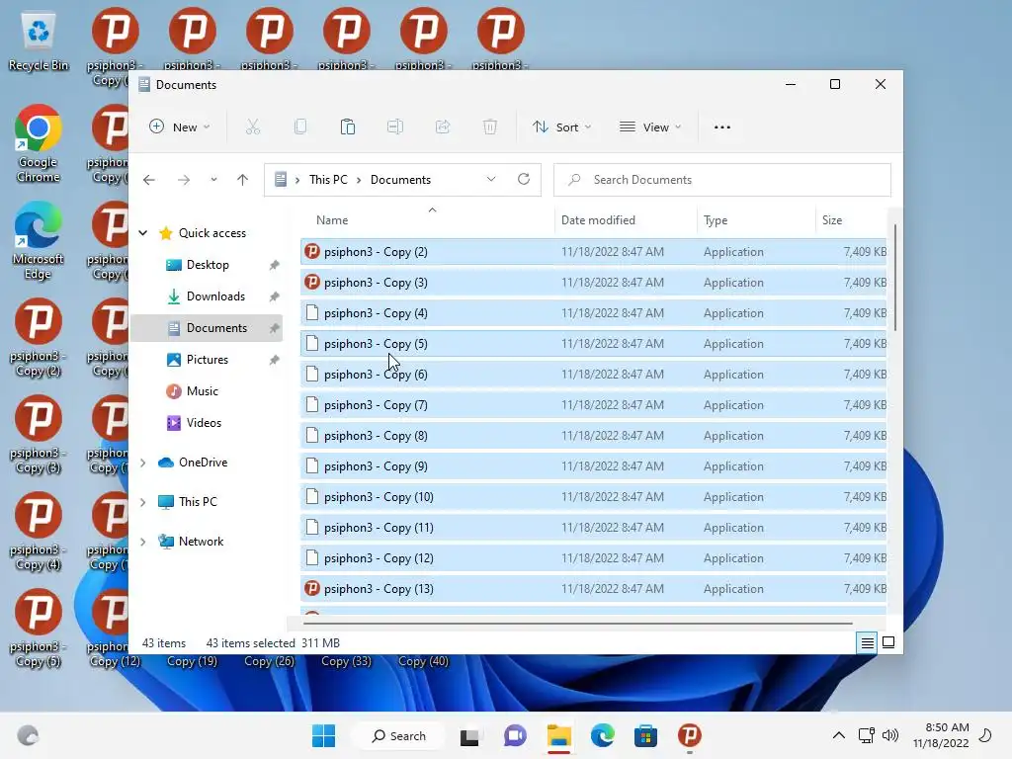This screenshot has width=1012, height=759.
Task: Expand the Network tree node
Action: [x=143, y=542]
